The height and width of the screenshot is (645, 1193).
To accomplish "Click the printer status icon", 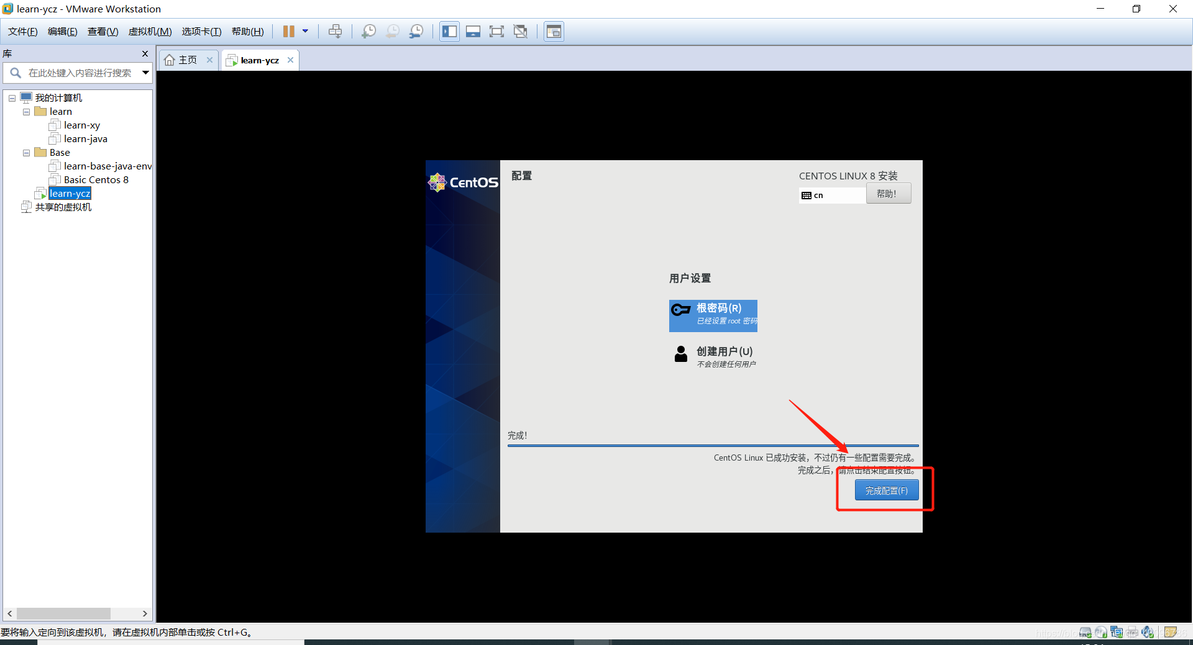I will 1132,633.
